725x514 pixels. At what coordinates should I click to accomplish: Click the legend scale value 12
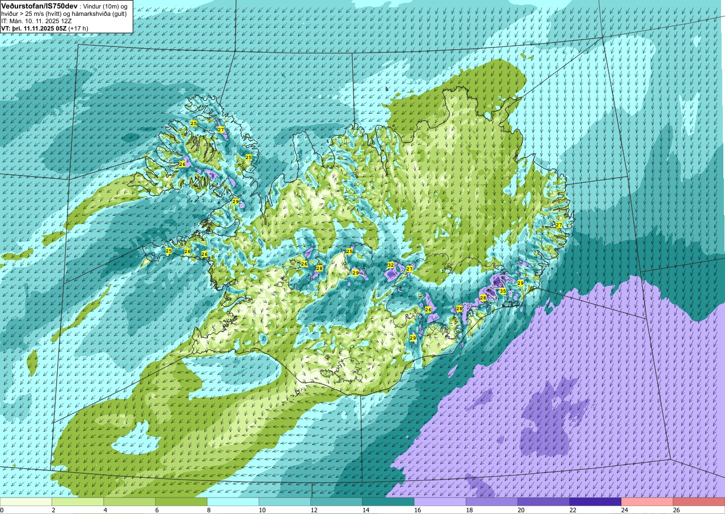click(x=314, y=510)
